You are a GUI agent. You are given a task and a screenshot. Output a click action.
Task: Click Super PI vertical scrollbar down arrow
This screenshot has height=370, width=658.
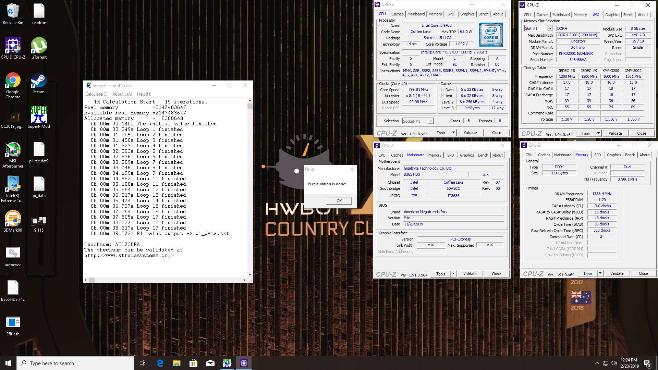click(x=250, y=274)
